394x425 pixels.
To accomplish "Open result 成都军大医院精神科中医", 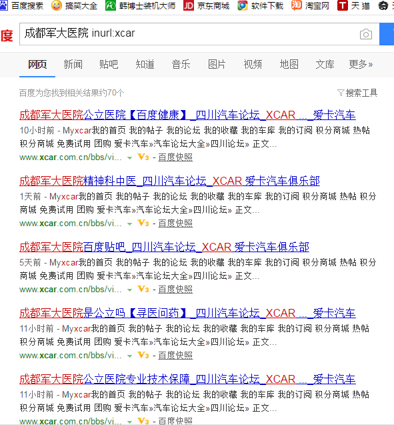I will pos(169,181).
